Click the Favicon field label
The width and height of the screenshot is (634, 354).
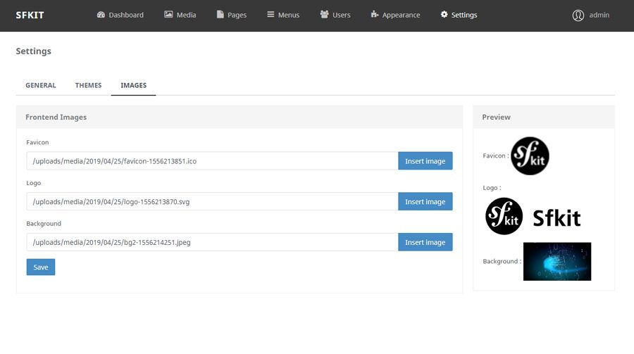[37, 142]
